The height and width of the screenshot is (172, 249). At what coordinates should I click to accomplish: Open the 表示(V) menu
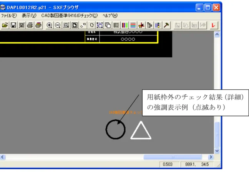click(29, 15)
